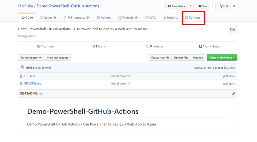Click Upload files
The height and width of the screenshot is (142, 257).
point(181,57)
